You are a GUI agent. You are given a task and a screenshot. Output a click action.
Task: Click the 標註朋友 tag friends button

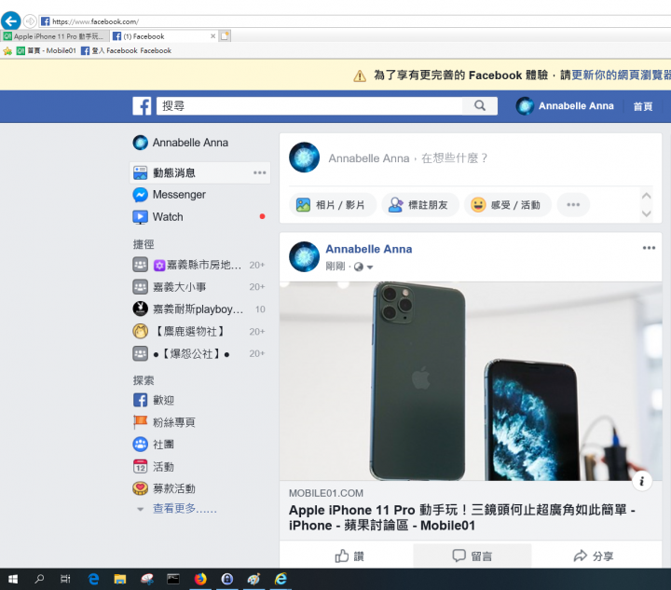click(x=419, y=205)
